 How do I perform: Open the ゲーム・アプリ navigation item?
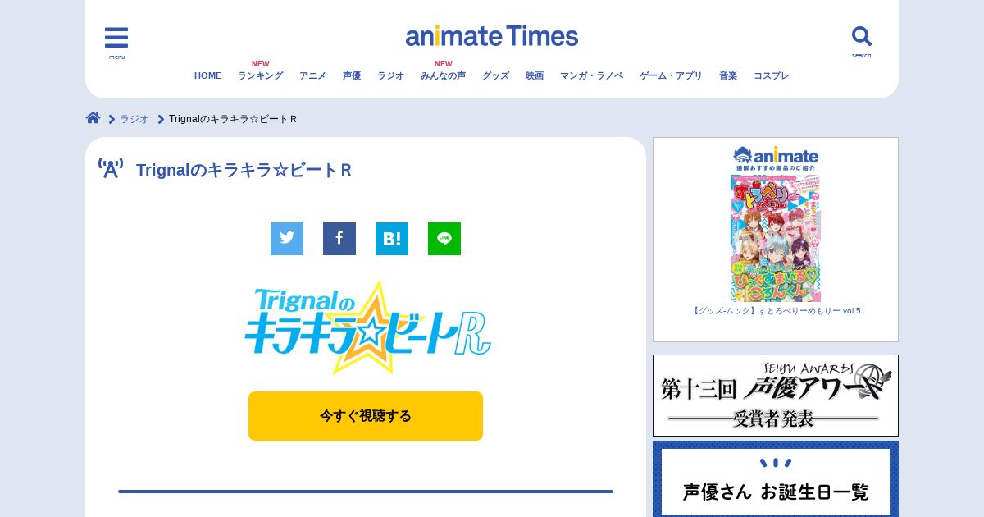click(671, 75)
